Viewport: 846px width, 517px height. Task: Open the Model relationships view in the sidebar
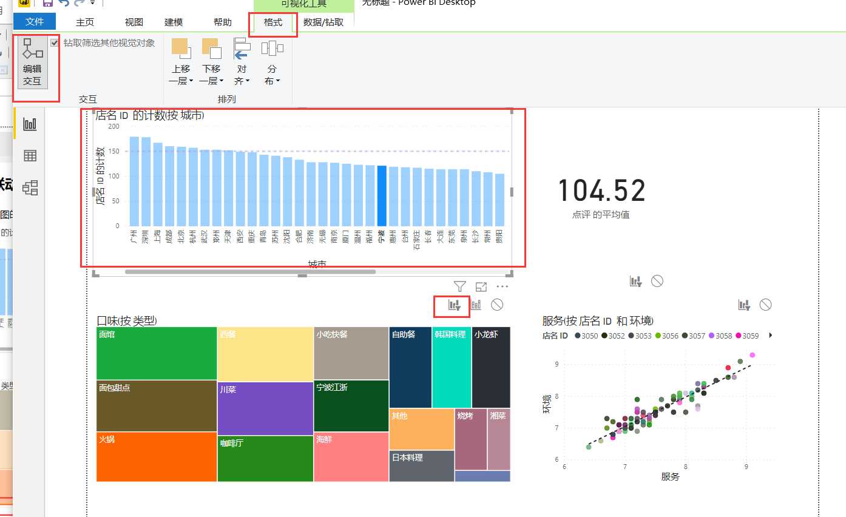click(x=30, y=188)
